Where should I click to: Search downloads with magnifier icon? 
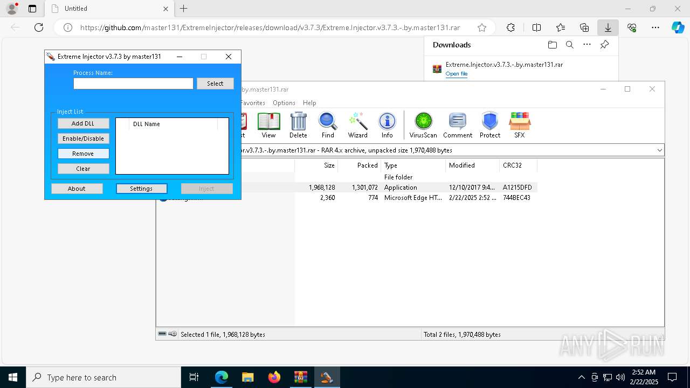pyautogui.click(x=569, y=45)
